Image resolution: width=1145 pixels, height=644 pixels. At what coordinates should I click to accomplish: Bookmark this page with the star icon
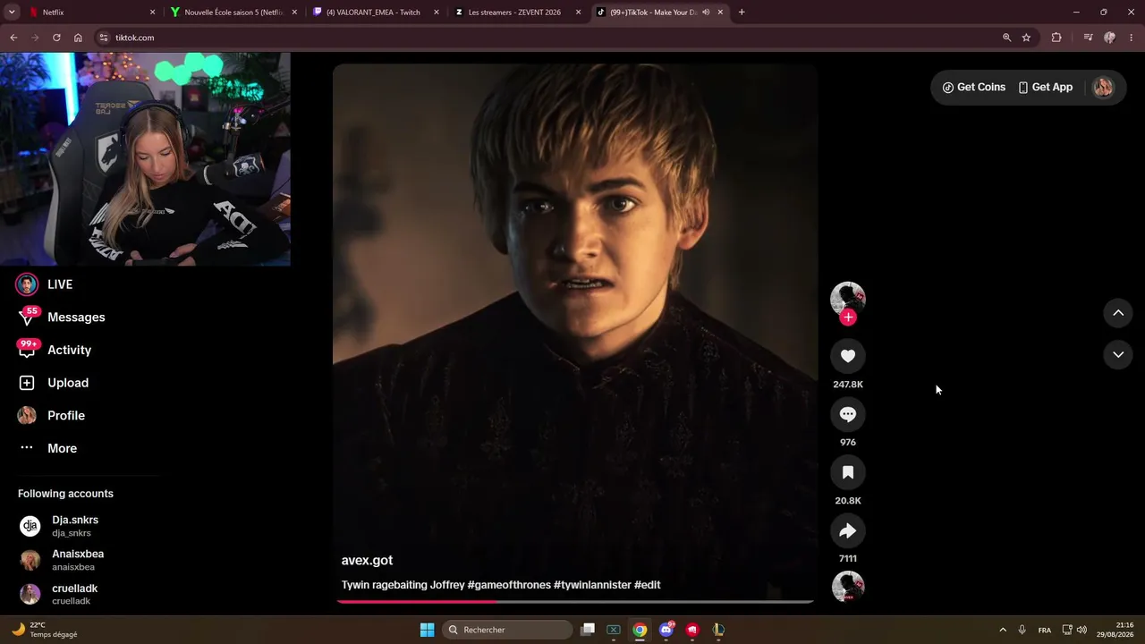point(1026,38)
